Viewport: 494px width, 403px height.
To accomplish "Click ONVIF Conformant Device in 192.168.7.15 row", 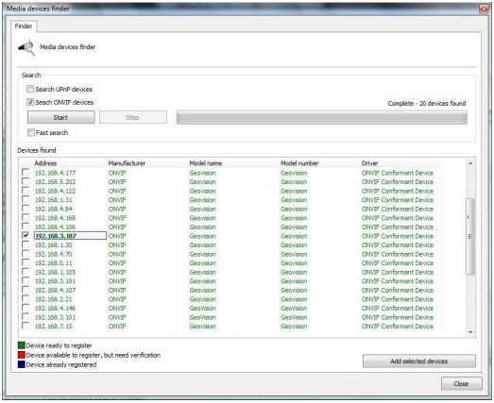I will click(398, 327).
